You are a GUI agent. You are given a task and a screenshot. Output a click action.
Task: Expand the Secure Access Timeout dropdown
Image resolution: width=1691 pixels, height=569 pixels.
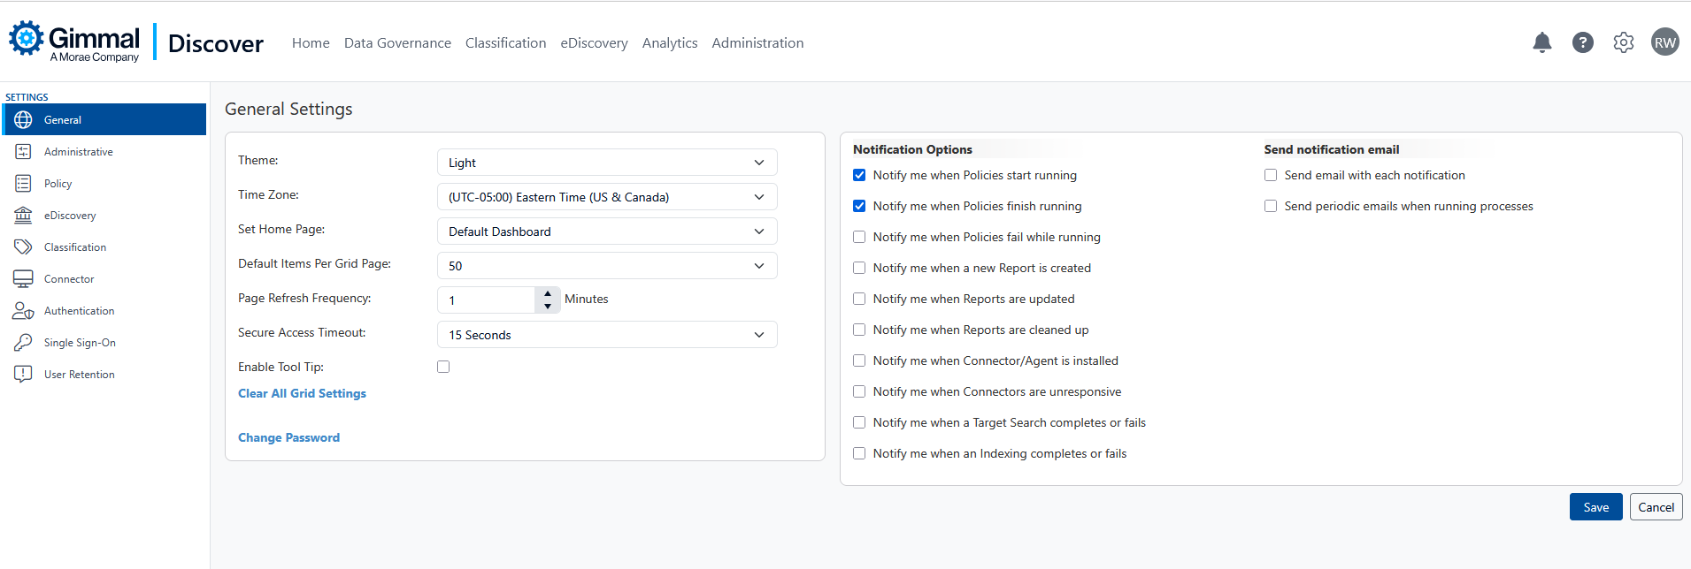tap(607, 335)
